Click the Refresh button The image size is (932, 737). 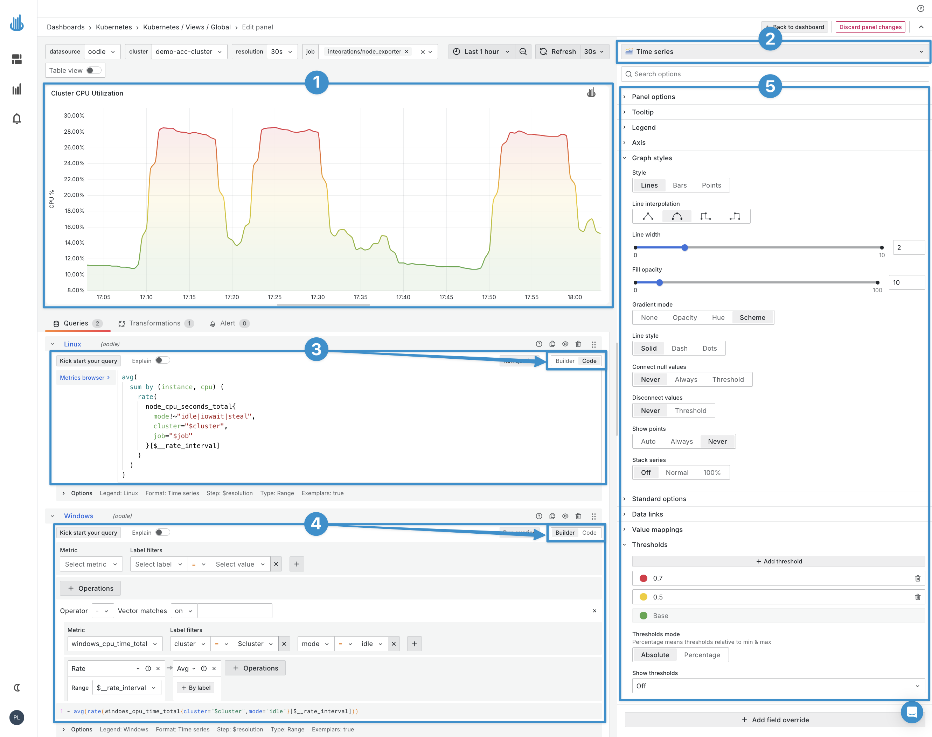[558, 51]
